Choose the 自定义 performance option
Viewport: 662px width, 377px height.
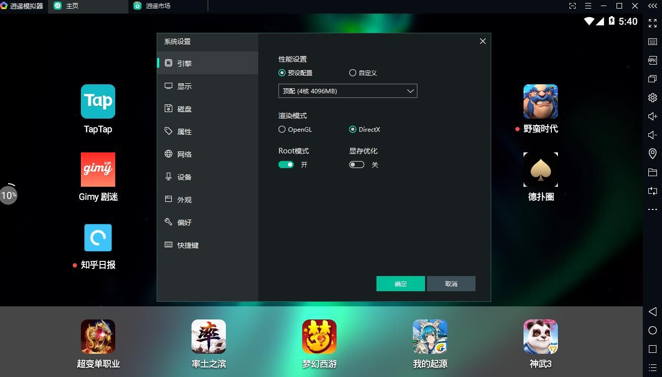(x=353, y=73)
